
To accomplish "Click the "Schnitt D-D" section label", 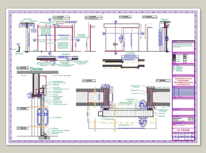I will 27,19.
